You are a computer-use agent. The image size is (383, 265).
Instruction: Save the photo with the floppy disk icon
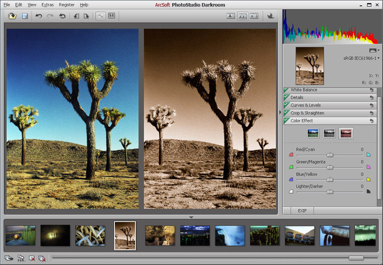click(x=25, y=16)
